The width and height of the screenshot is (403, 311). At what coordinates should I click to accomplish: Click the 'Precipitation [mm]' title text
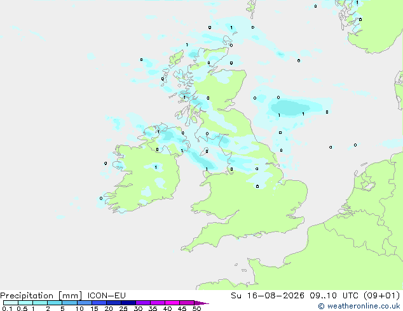(x=41, y=296)
